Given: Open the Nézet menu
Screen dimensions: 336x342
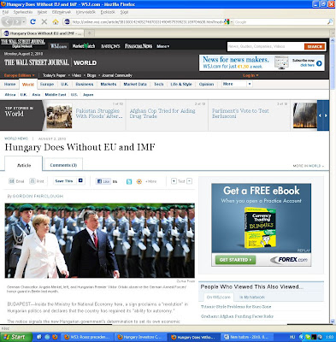Looking at the screenshot, I should click(42, 12).
